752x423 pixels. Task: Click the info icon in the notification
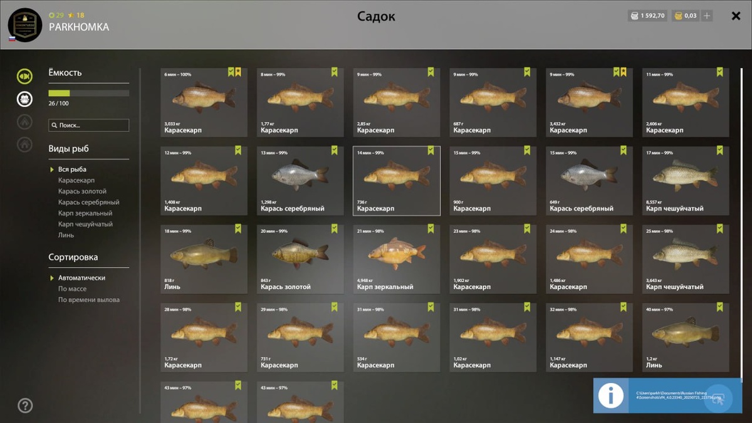coord(611,395)
